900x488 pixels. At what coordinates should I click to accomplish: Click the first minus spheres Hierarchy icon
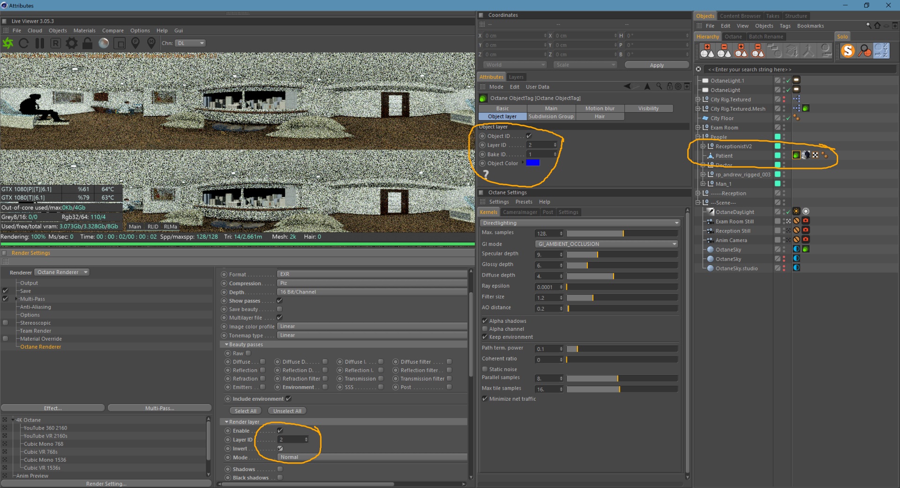tap(724, 50)
